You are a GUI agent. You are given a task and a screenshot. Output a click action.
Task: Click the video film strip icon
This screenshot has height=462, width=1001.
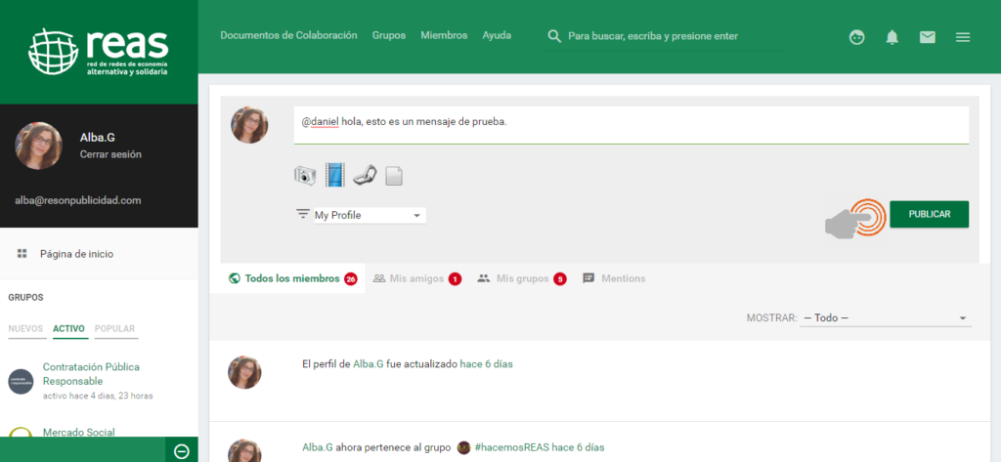point(335,176)
